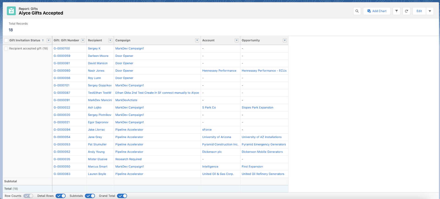
Task: Open Gift Invitation Status column menu arrow
Action: click(x=49, y=40)
